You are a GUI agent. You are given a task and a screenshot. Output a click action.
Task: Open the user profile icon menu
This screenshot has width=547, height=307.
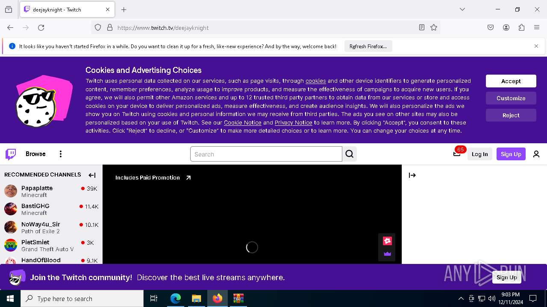click(x=536, y=154)
